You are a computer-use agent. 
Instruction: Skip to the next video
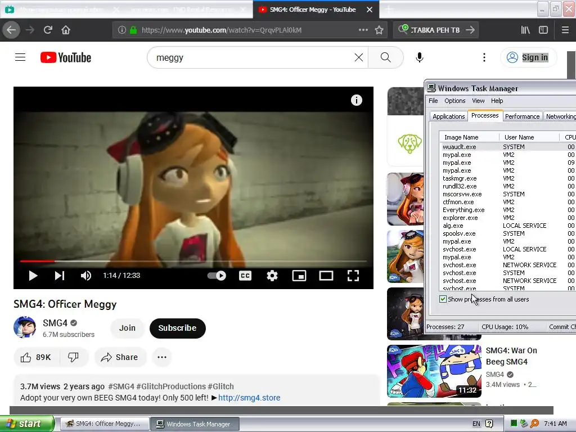click(60, 276)
